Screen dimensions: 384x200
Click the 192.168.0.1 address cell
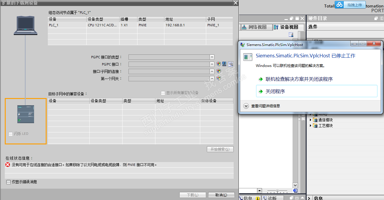pos(185,25)
